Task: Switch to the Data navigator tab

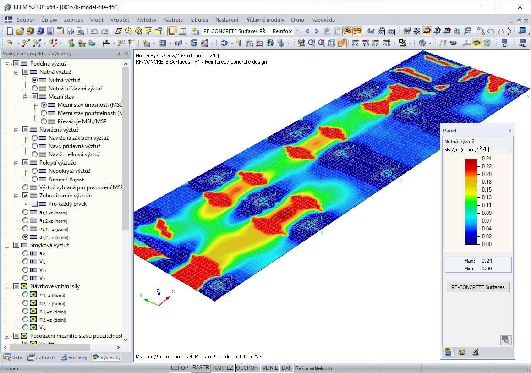Action: 13,357
